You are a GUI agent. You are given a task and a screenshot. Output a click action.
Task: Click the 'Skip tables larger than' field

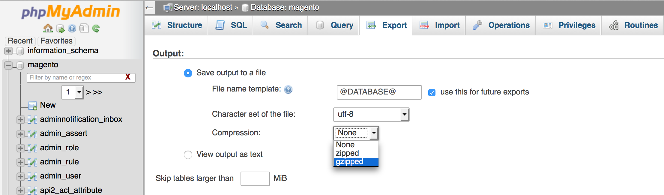[255, 178]
